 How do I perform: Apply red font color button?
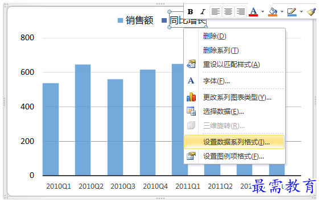click(253, 12)
